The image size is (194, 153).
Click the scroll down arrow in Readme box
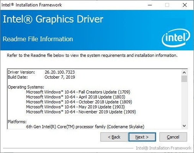coord(184,126)
